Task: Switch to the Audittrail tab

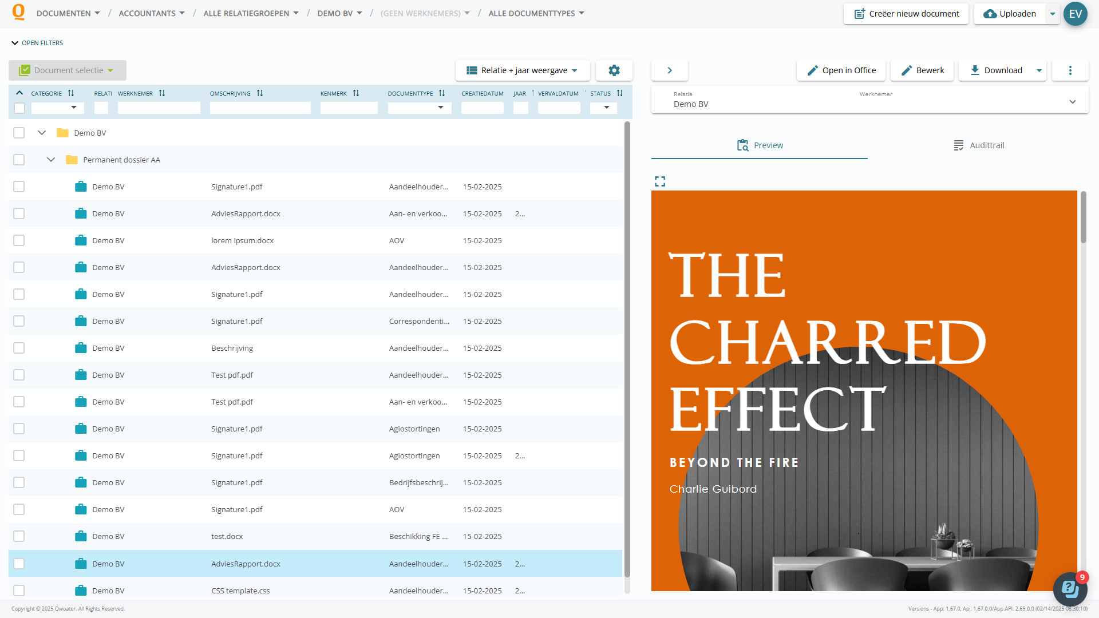Action: (x=978, y=145)
